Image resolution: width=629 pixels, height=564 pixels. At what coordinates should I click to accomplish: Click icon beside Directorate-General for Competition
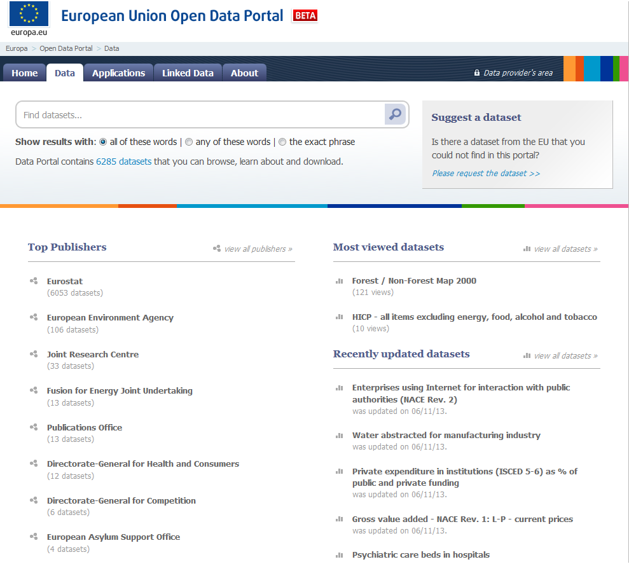[x=34, y=500]
